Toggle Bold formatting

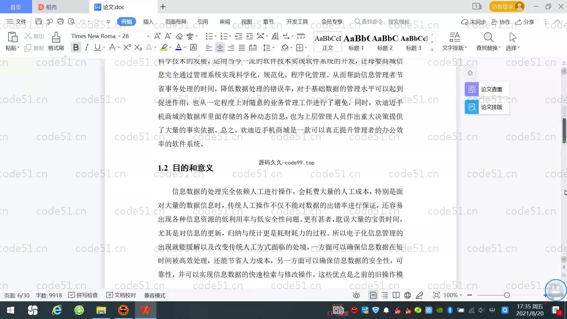click(x=76, y=47)
